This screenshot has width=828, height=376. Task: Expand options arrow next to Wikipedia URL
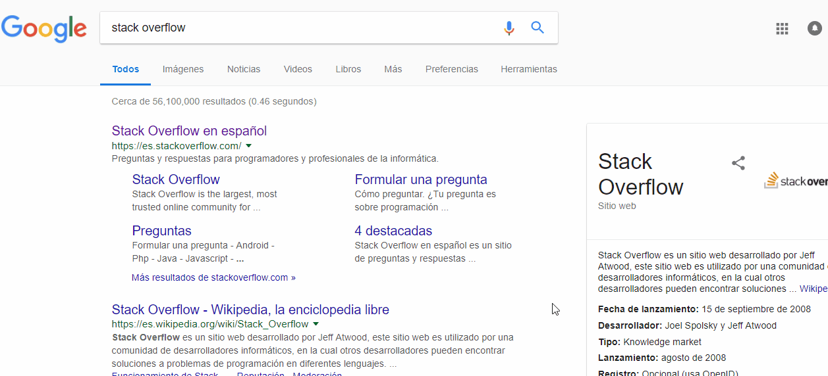[x=316, y=324]
